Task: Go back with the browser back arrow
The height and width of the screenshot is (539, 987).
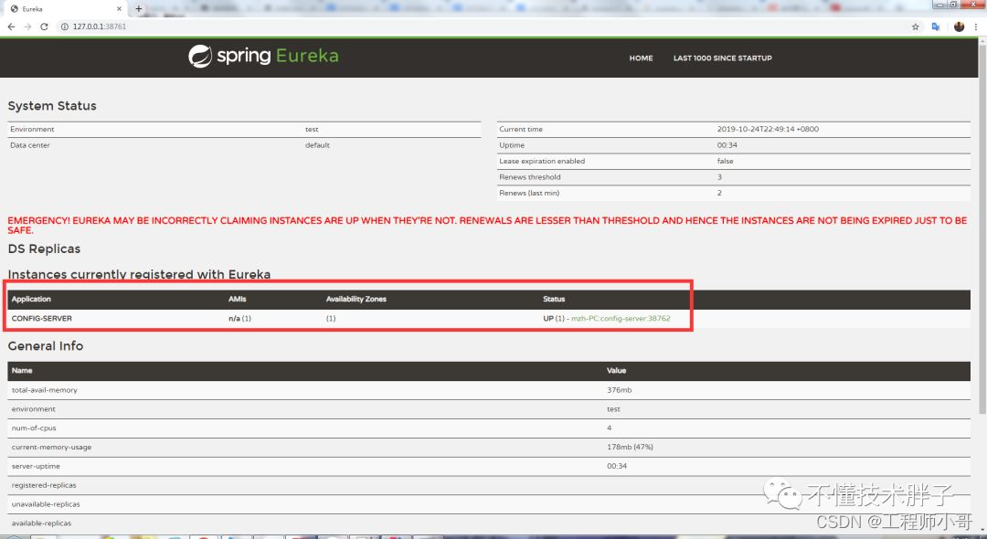Action: pos(11,26)
